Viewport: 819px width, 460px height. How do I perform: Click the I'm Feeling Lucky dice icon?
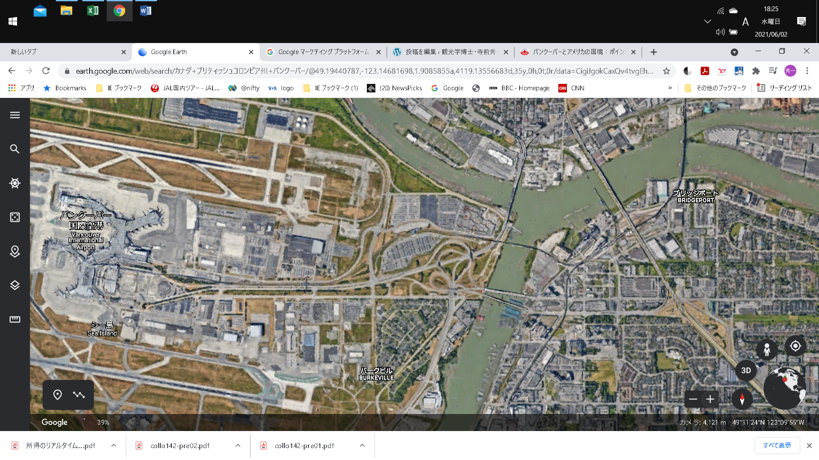coord(15,217)
